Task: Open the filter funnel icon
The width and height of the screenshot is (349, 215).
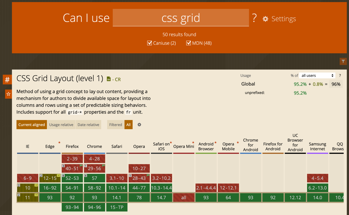Action: (343, 61)
